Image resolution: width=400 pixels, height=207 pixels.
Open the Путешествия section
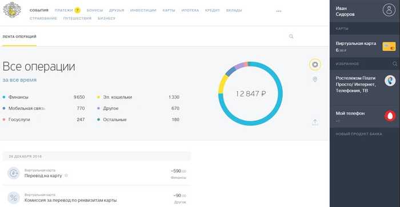click(77, 18)
